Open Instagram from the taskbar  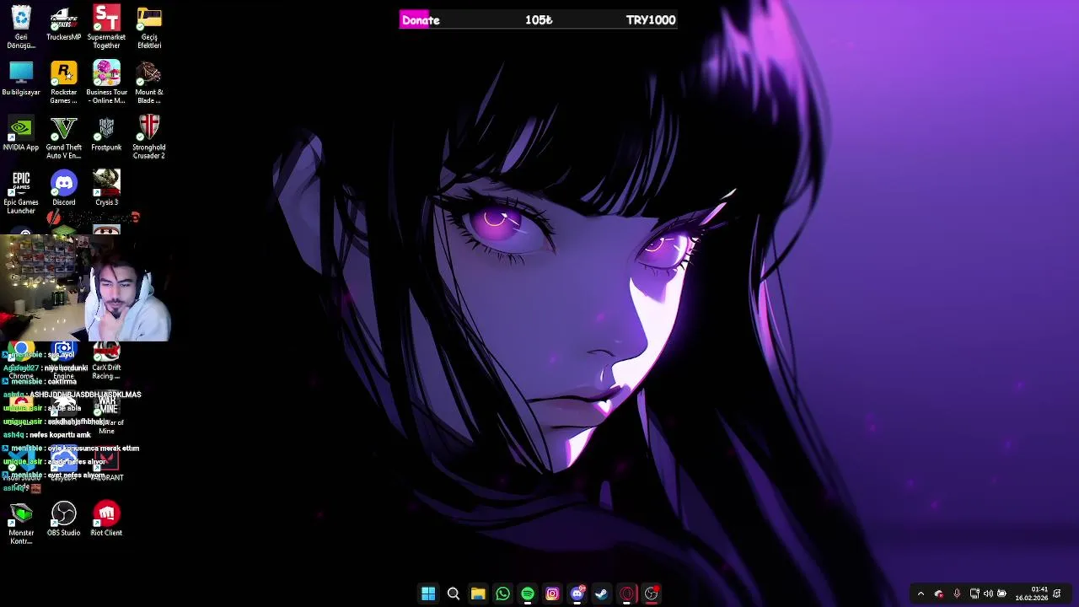(552, 594)
